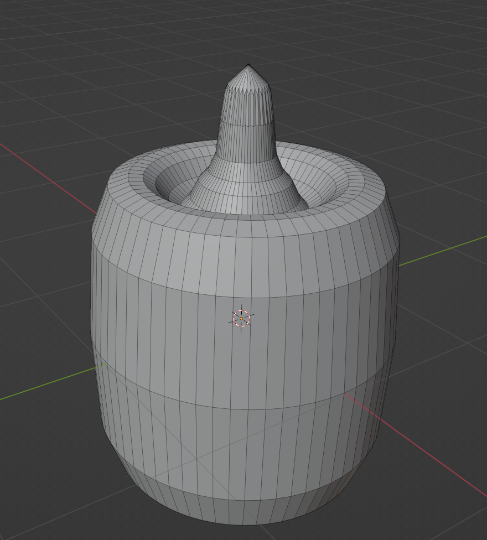Click the bottom beveled band of the barrel
487x540 pixels.
point(244,510)
